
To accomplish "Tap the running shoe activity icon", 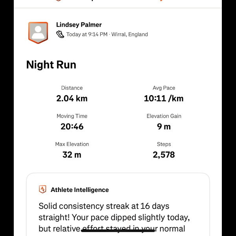I will (60, 34).
